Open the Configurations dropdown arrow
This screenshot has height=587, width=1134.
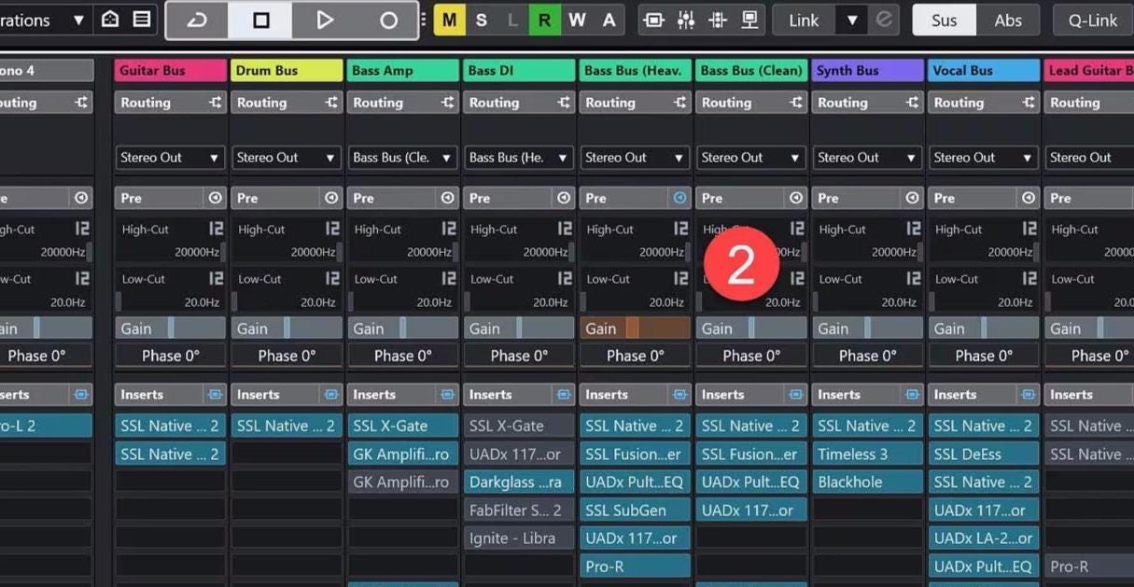[78, 20]
